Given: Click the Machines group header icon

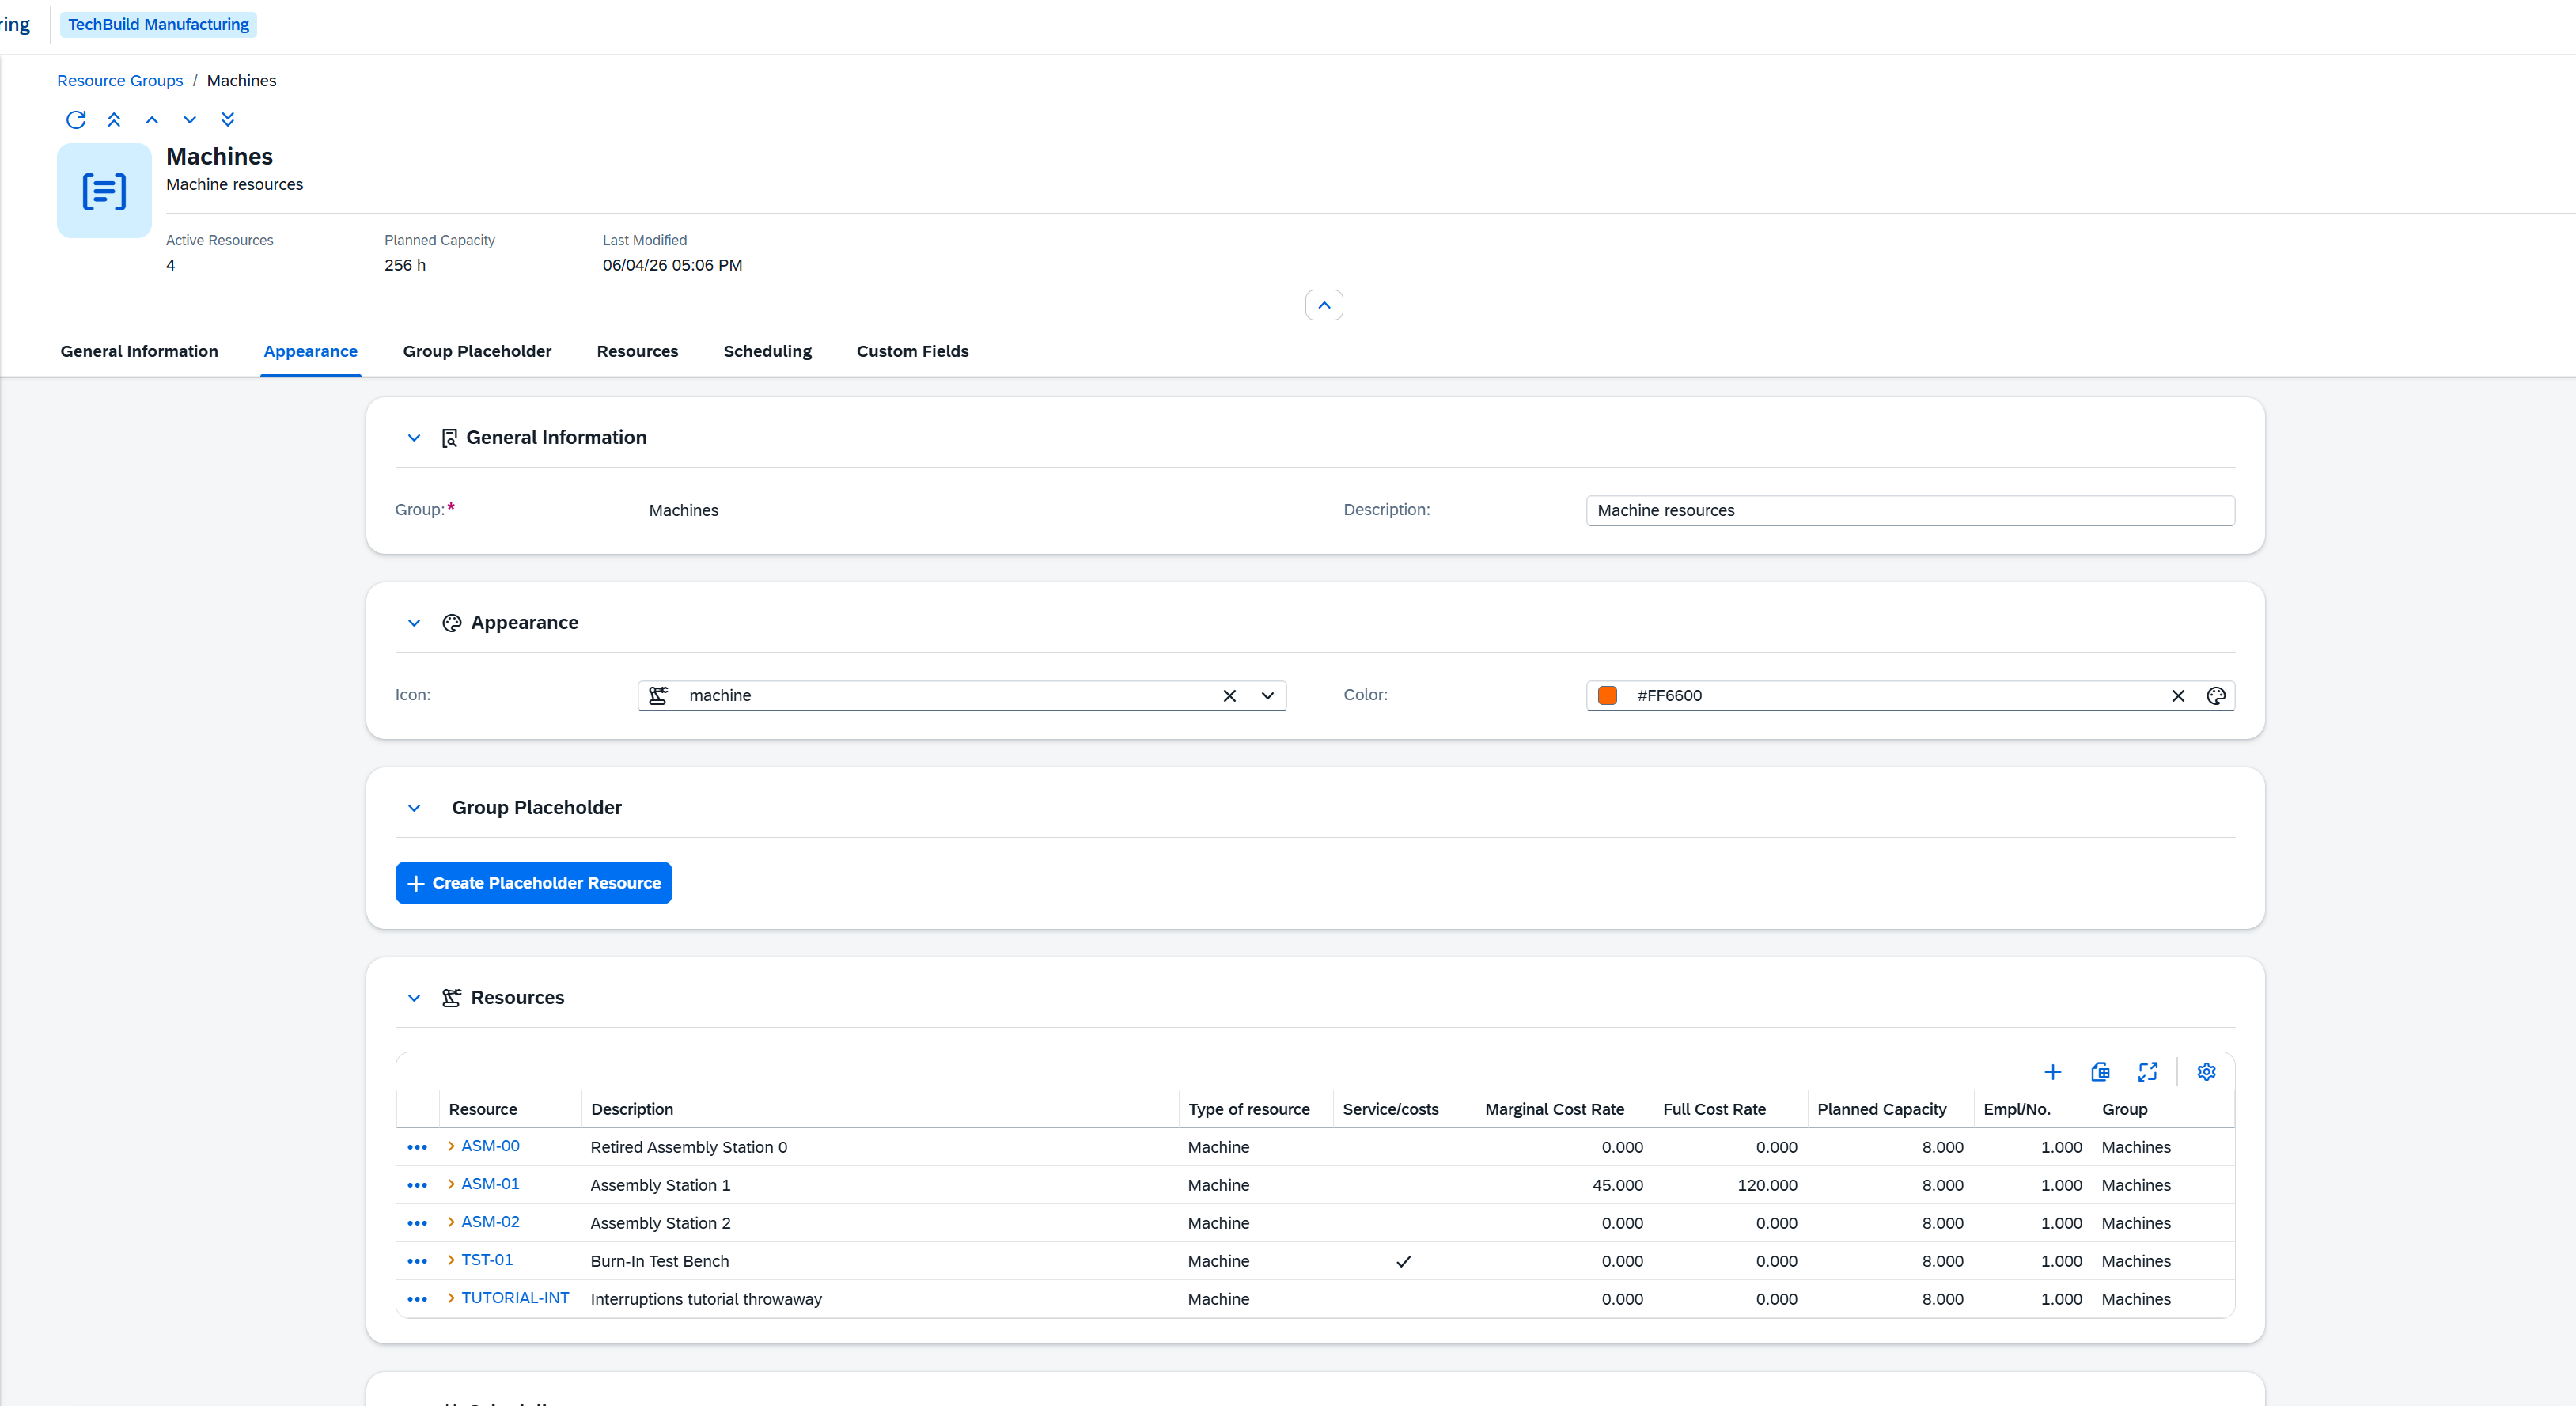Looking at the screenshot, I should pyautogui.click(x=104, y=190).
